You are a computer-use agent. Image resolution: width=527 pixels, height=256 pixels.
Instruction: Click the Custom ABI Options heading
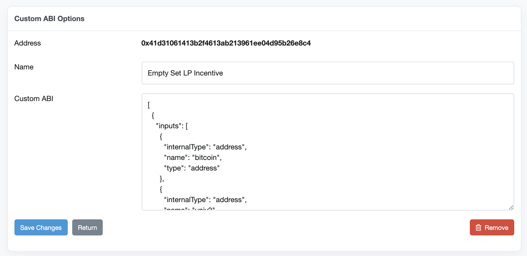coord(49,19)
